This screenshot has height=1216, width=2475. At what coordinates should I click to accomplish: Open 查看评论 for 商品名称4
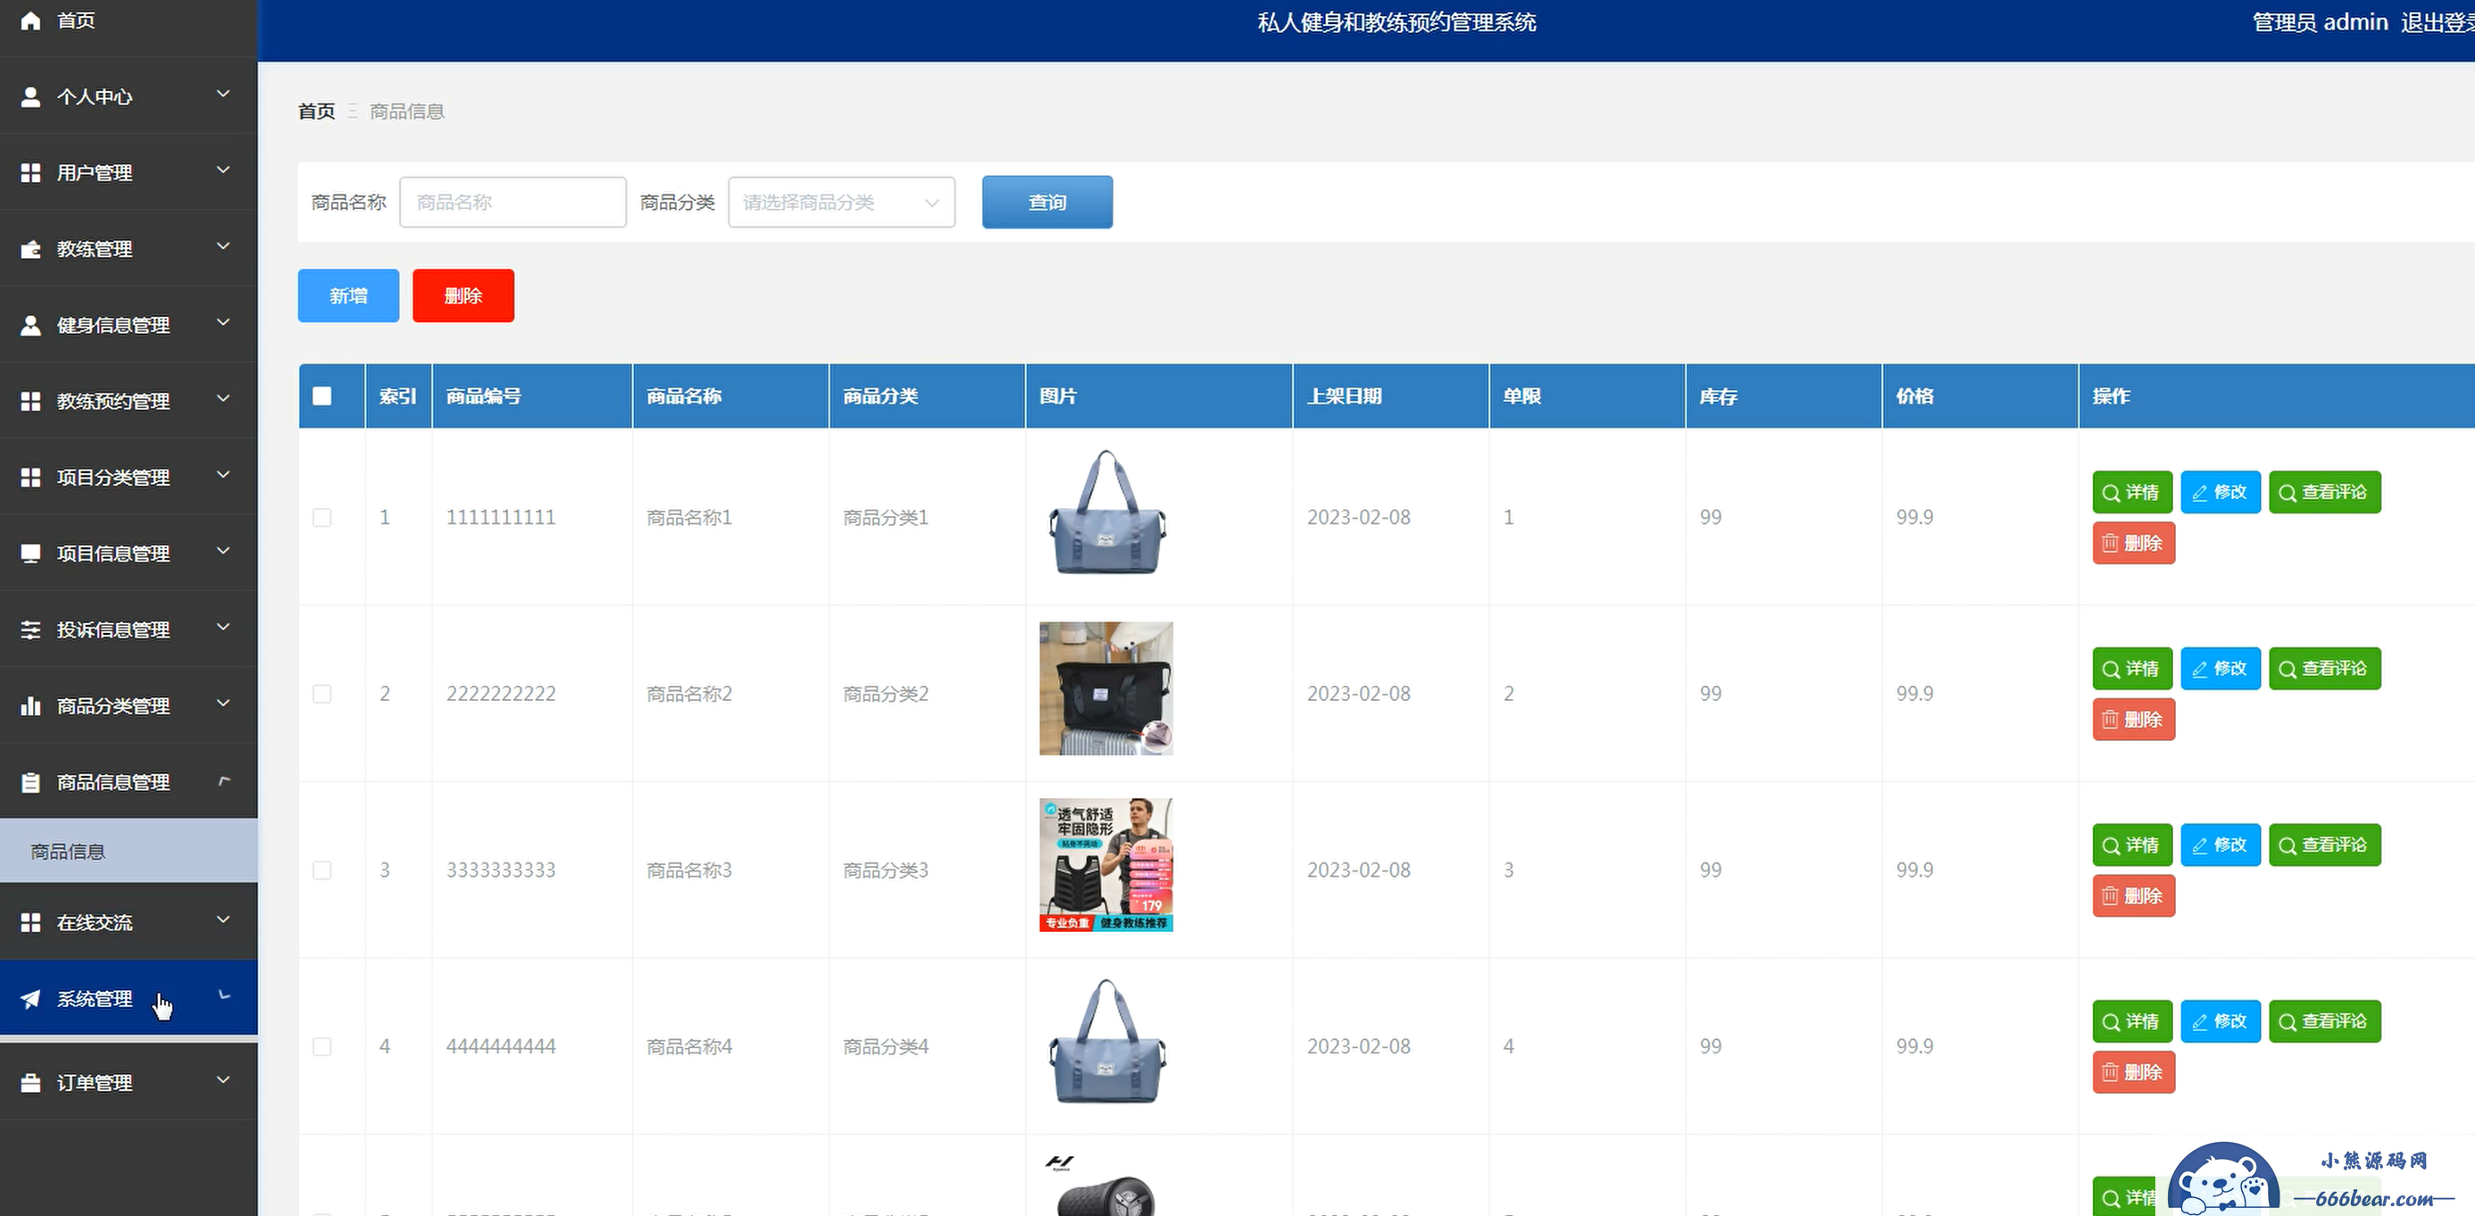point(2324,1021)
